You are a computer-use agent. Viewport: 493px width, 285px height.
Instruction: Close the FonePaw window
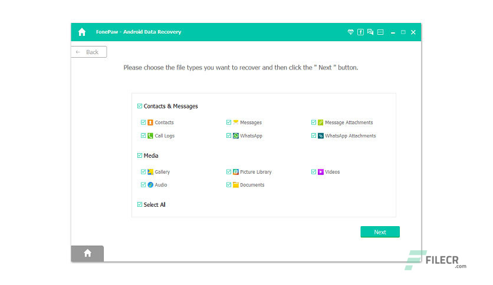(413, 32)
